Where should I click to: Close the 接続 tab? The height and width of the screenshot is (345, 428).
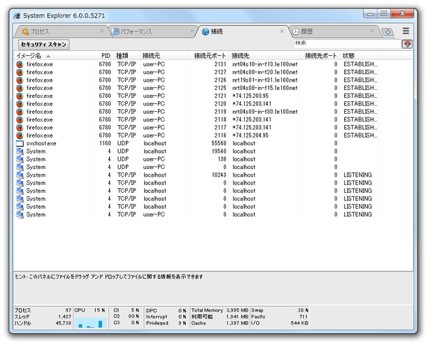[283, 31]
